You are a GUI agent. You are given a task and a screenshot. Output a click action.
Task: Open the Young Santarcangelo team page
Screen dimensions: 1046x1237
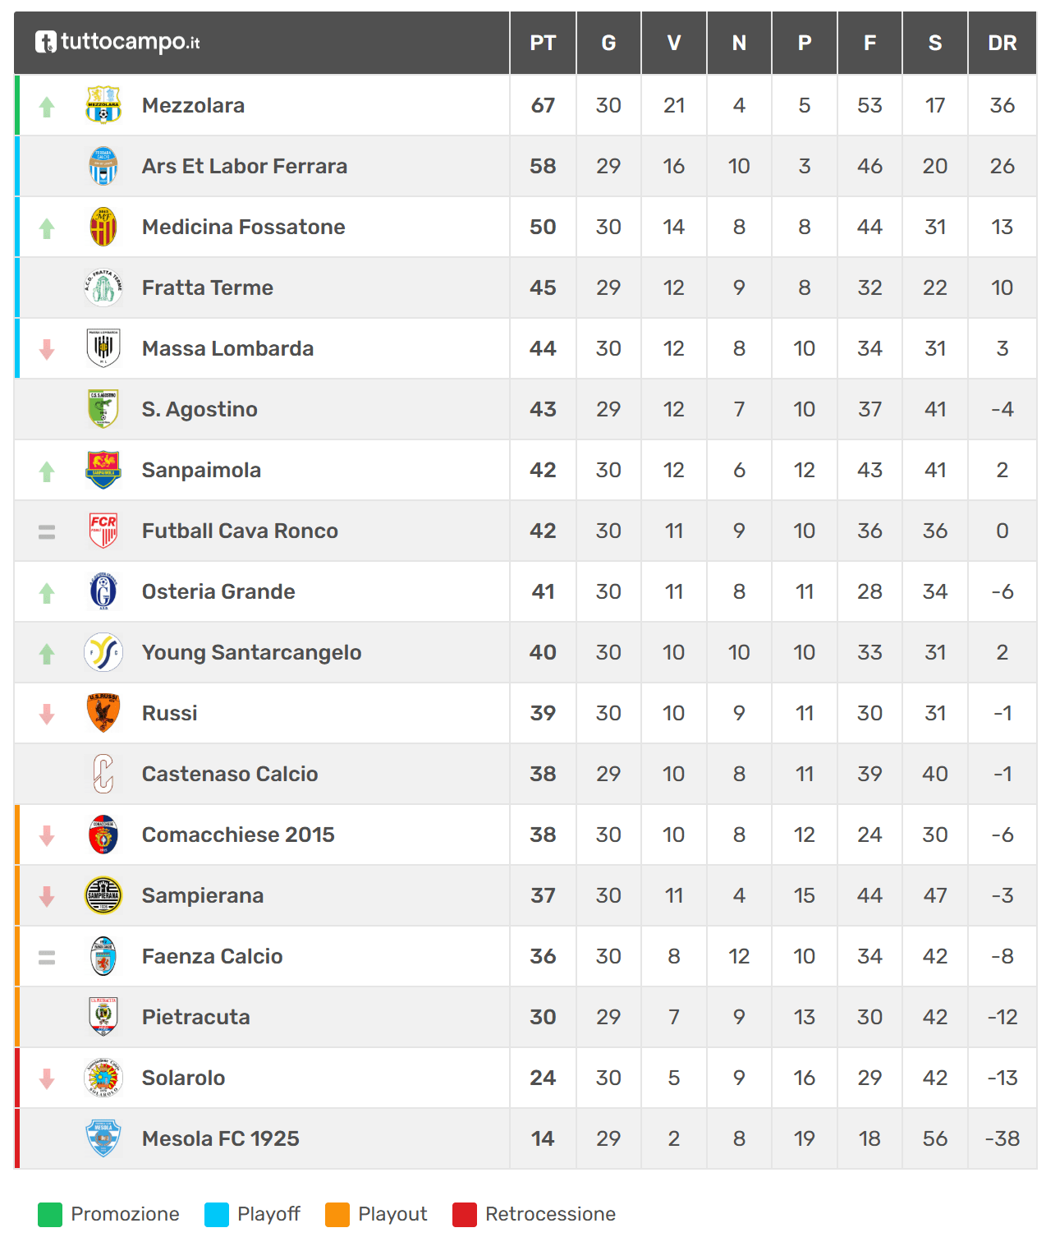(251, 652)
